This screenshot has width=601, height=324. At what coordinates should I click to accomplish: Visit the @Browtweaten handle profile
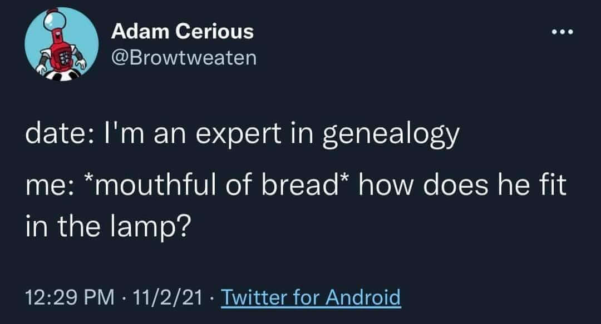pyautogui.click(x=184, y=57)
